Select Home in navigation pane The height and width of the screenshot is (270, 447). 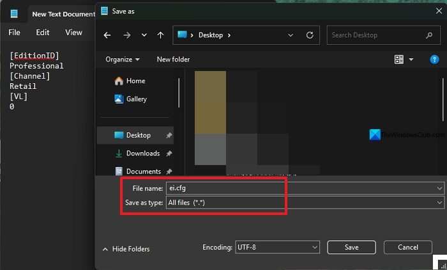click(130, 81)
